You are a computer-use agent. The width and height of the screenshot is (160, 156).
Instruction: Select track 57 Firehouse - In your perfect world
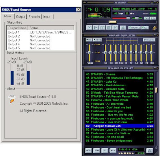pos(119,118)
